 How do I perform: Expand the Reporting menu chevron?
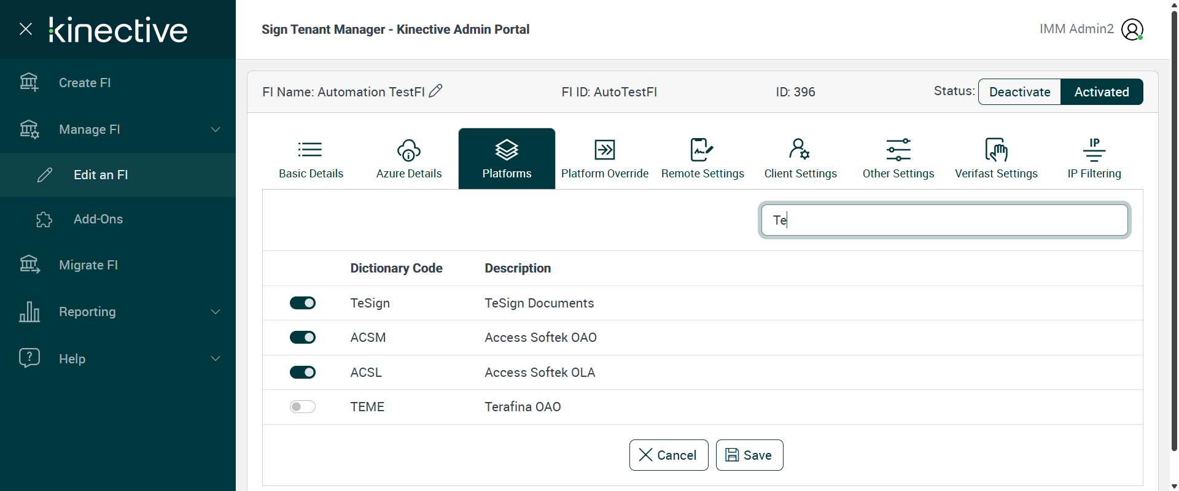(216, 312)
